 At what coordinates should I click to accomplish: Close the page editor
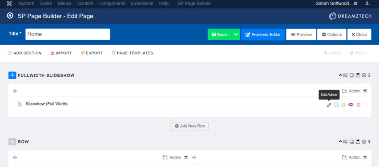[x=359, y=35]
